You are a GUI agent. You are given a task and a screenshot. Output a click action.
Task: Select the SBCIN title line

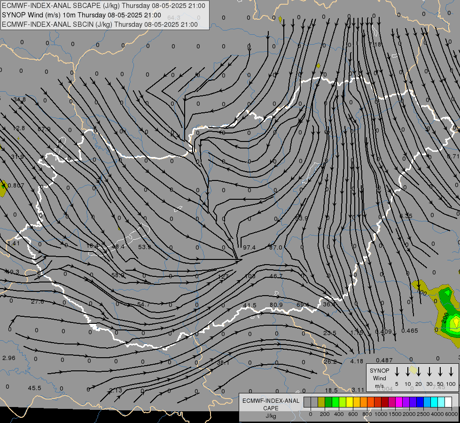(x=100, y=24)
